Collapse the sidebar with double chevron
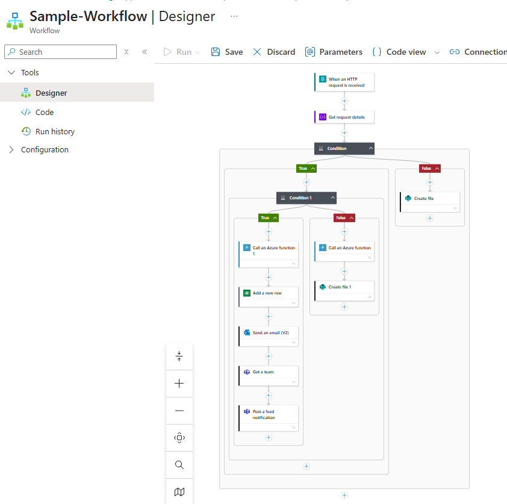 145,52
